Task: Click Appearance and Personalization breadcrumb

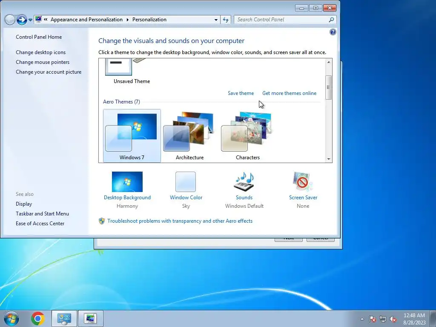Action: point(86,20)
